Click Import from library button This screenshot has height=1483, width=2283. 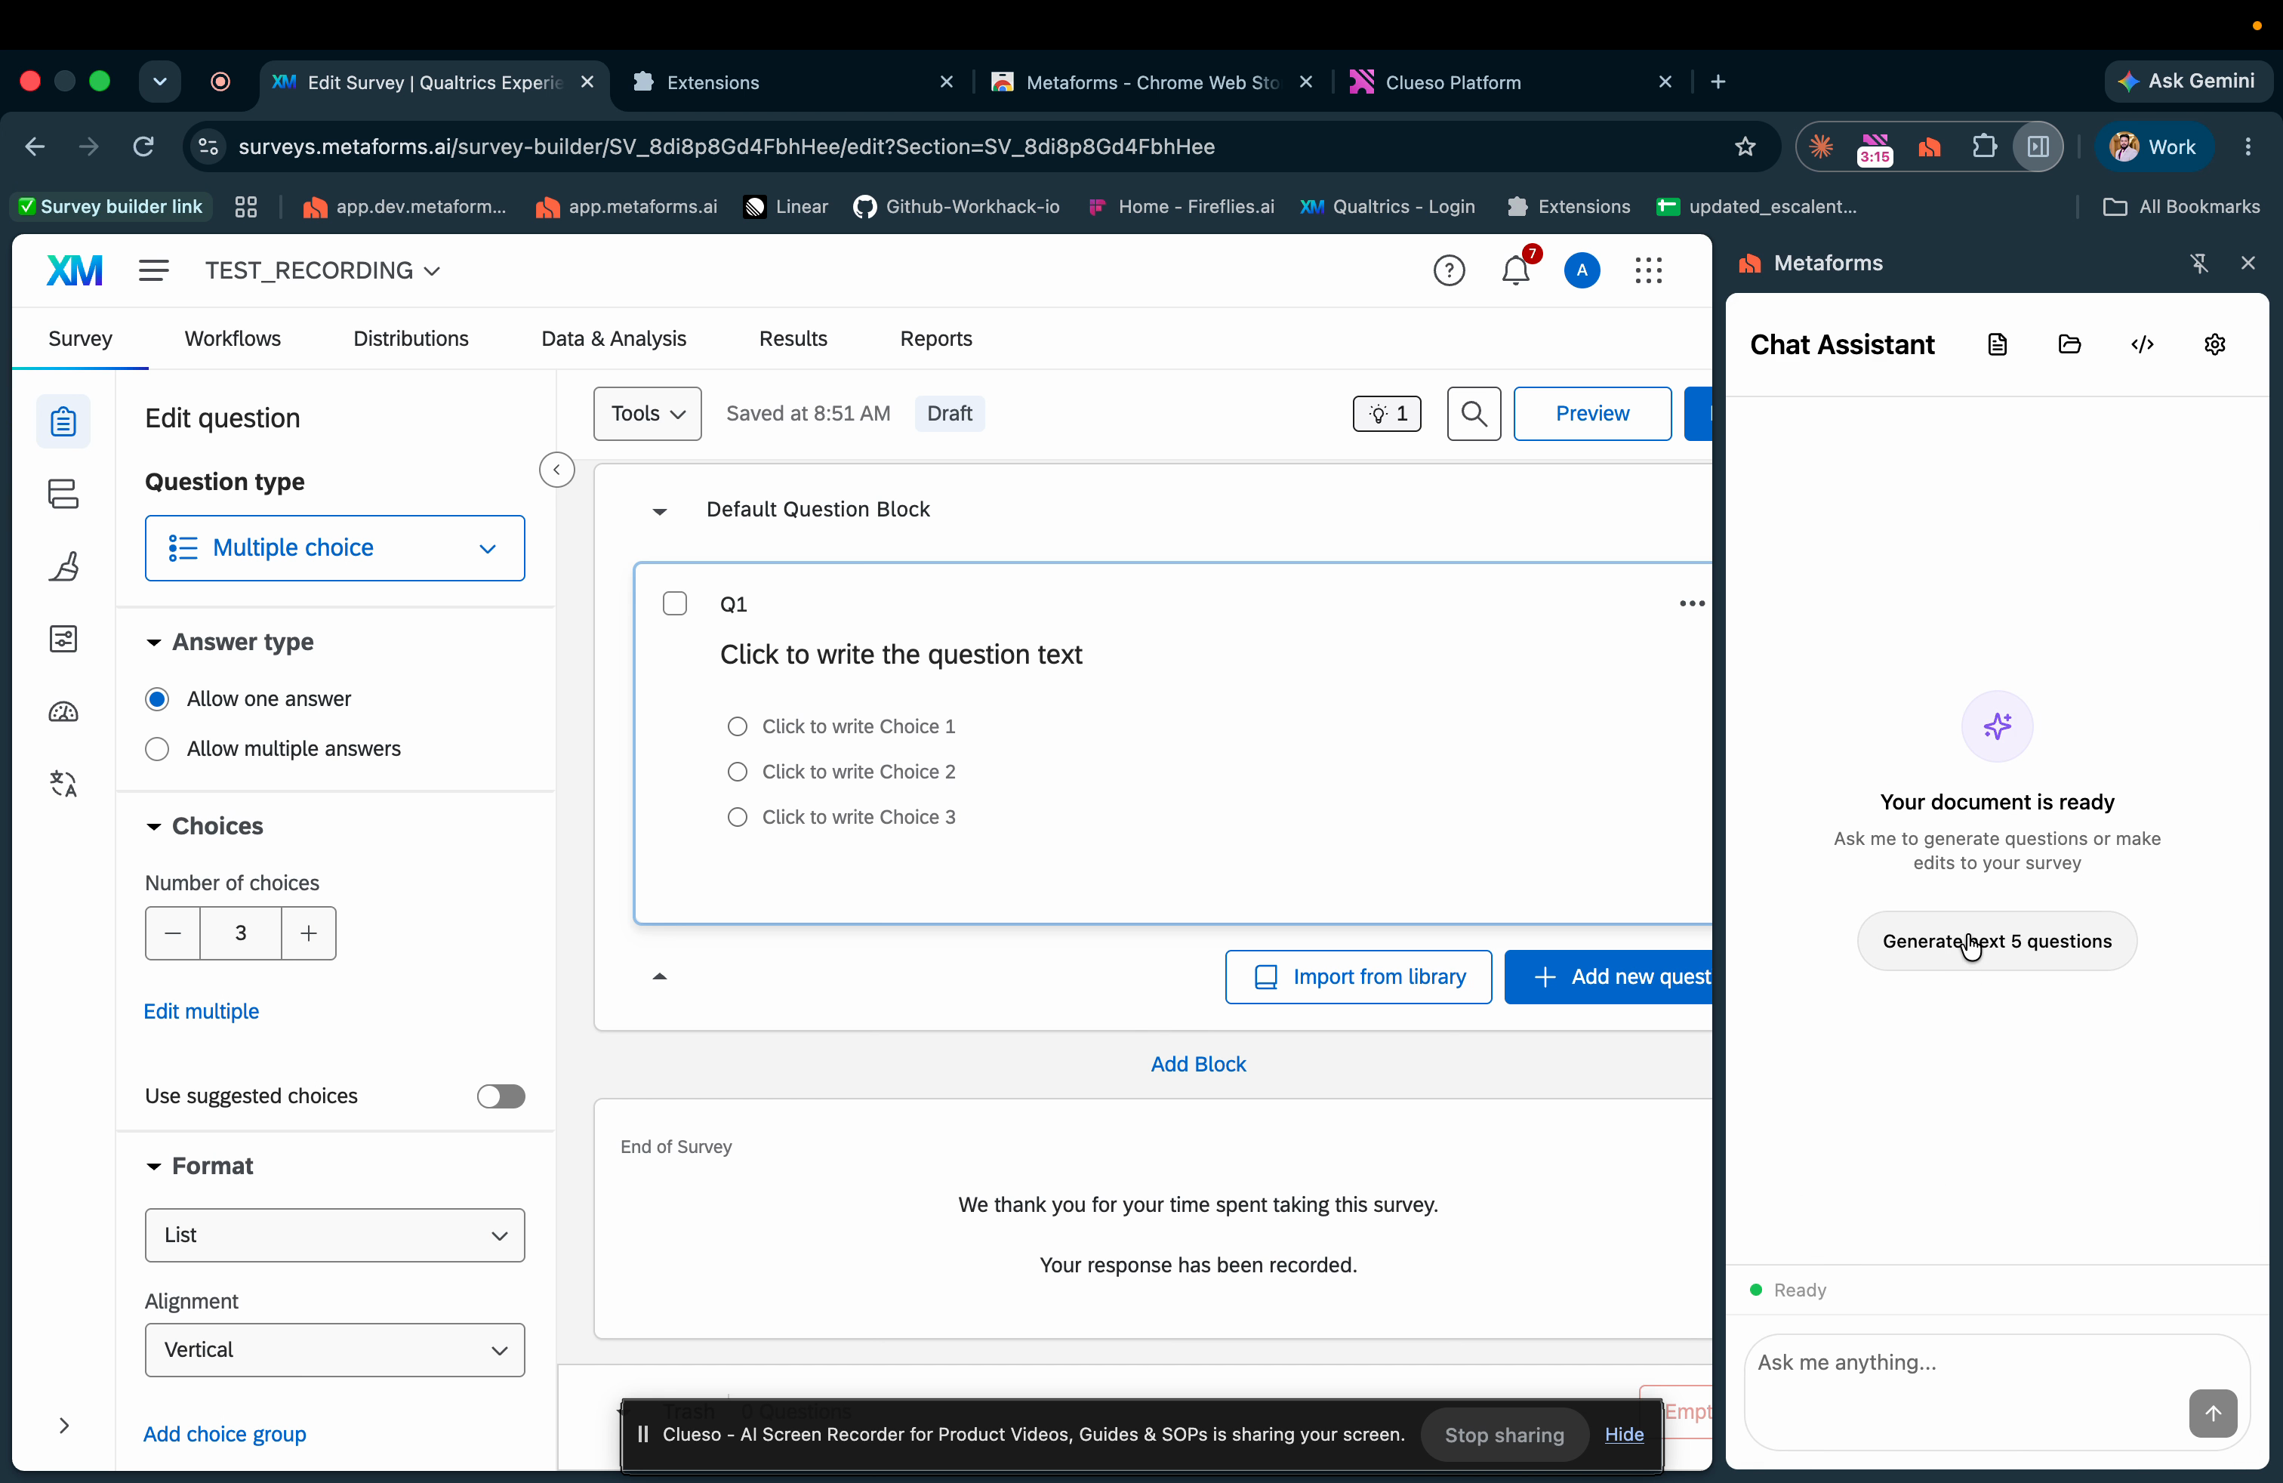(x=1358, y=976)
